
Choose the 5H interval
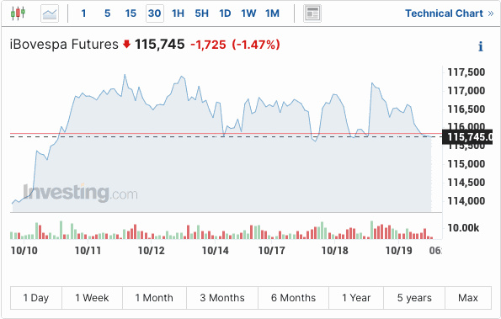[201, 13]
